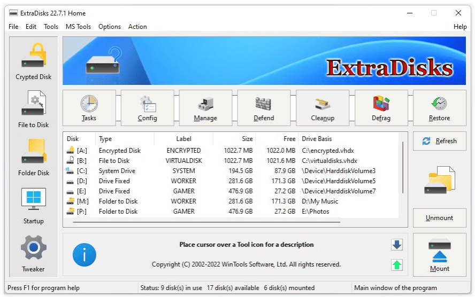Click the E:\Photos path
The image size is (475, 297).
pos(316,212)
